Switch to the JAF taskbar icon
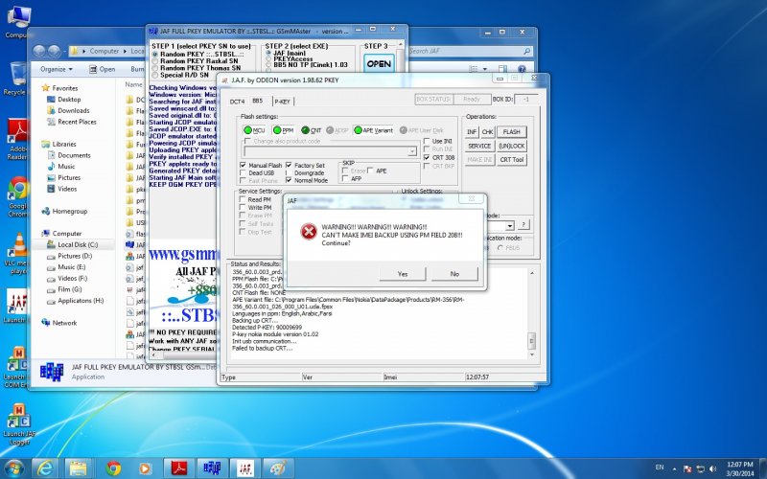767x479 pixels. click(x=245, y=468)
